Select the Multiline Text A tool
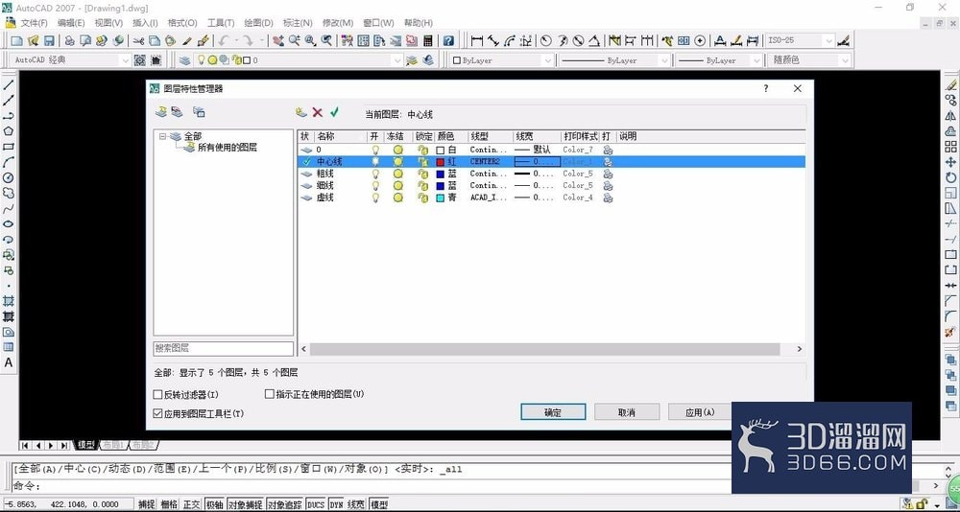 [x=9, y=362]
